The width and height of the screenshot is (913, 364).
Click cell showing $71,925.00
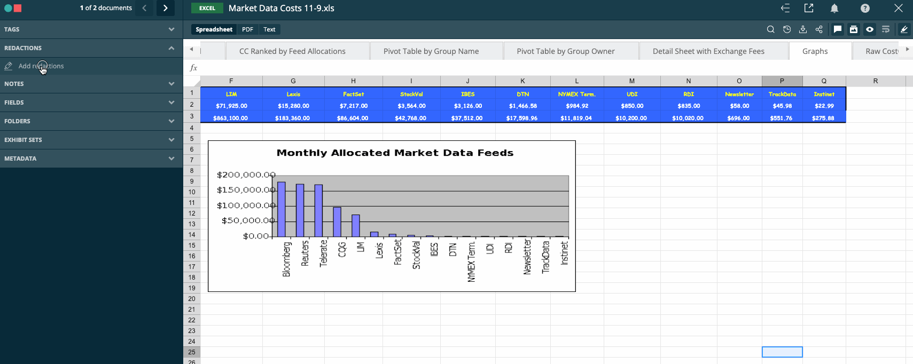231,106
